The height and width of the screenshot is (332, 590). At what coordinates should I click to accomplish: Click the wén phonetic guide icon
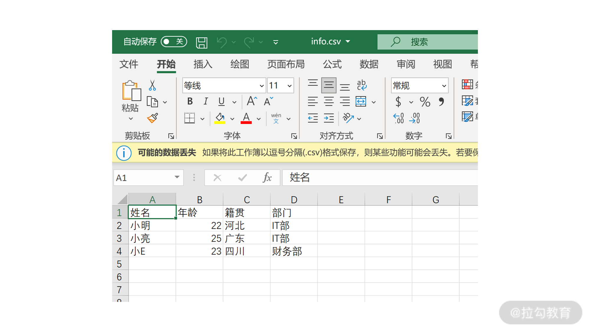(x=276, y=118)
